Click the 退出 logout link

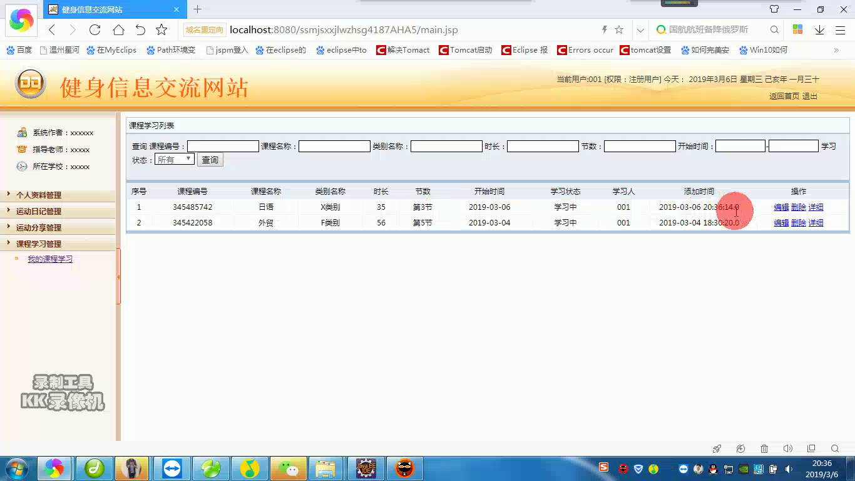pyautogui.click(x=810, y=96)
